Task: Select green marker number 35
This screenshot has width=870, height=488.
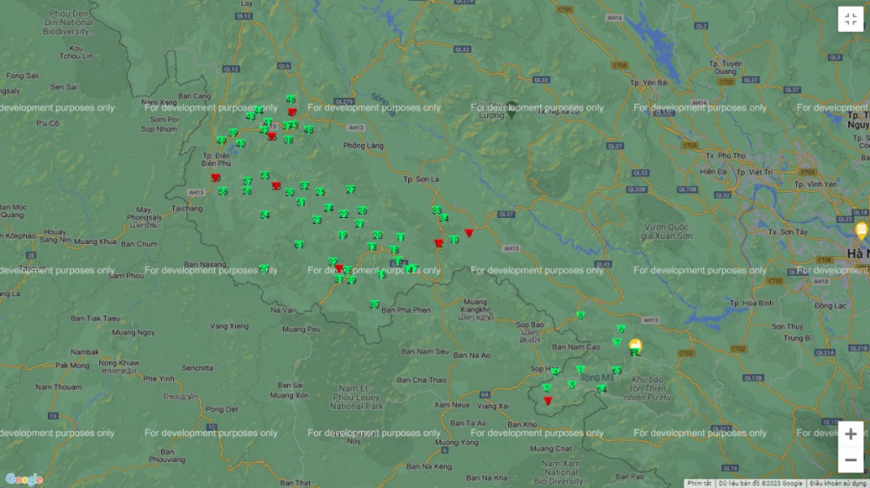Action: [x=437, y=211]
